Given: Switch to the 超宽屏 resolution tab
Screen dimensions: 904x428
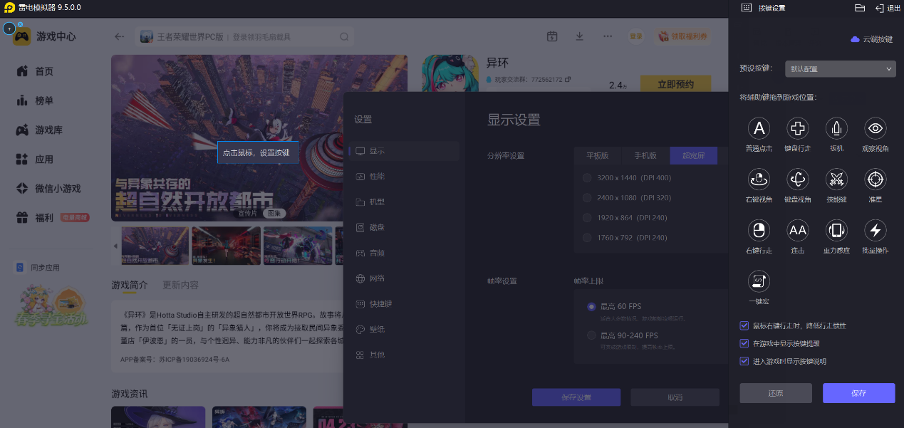Looking at the screenshot, I should 693,155.
